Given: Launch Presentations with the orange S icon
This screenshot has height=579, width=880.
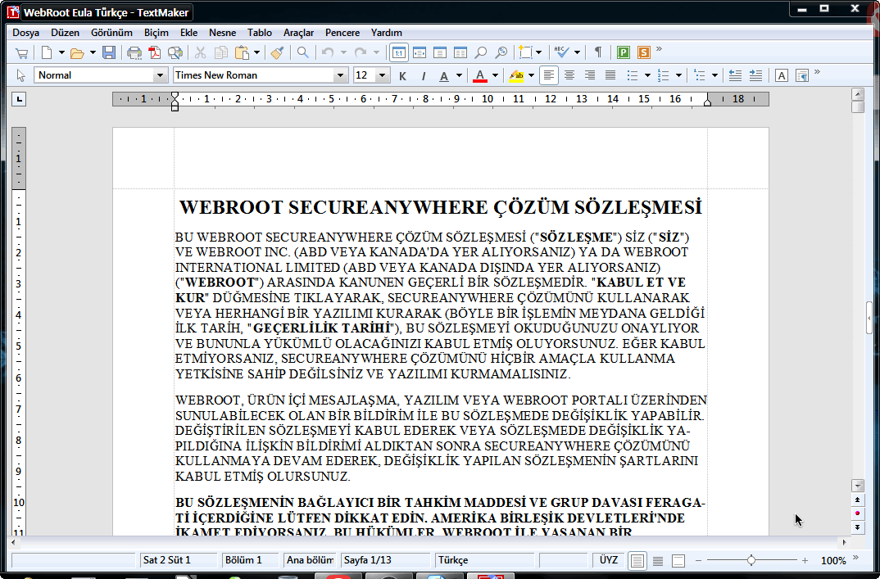Looking at the screenshot, I should tap(644, 52).
